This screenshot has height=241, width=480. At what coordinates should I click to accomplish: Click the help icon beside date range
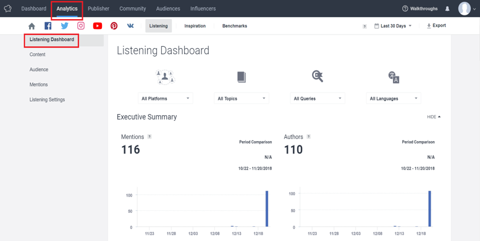pyautogui.click(x=364, y=27)
